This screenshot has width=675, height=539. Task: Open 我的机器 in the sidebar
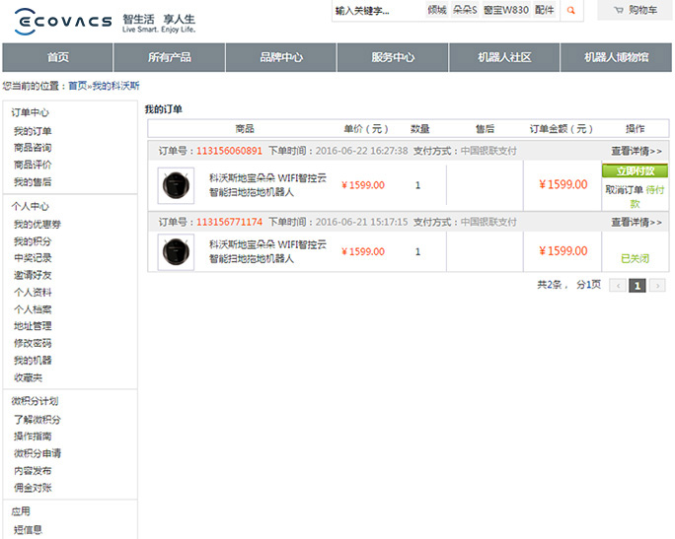(33, 361)
